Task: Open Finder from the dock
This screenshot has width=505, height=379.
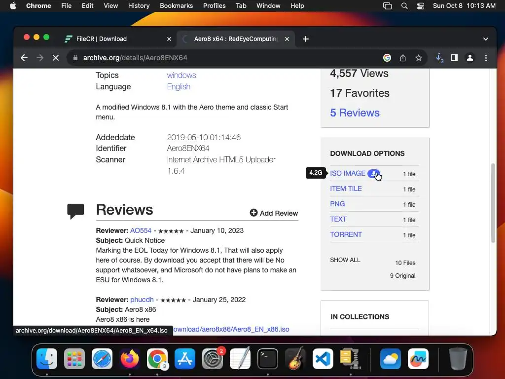Action: pyautogui.click(x=47, y=359)
